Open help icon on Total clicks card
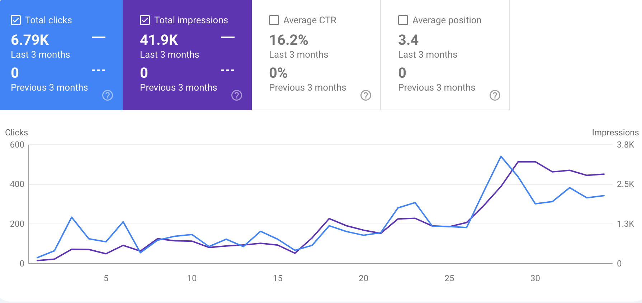This screenshot has width=642, height=303. tap(108, 95)
